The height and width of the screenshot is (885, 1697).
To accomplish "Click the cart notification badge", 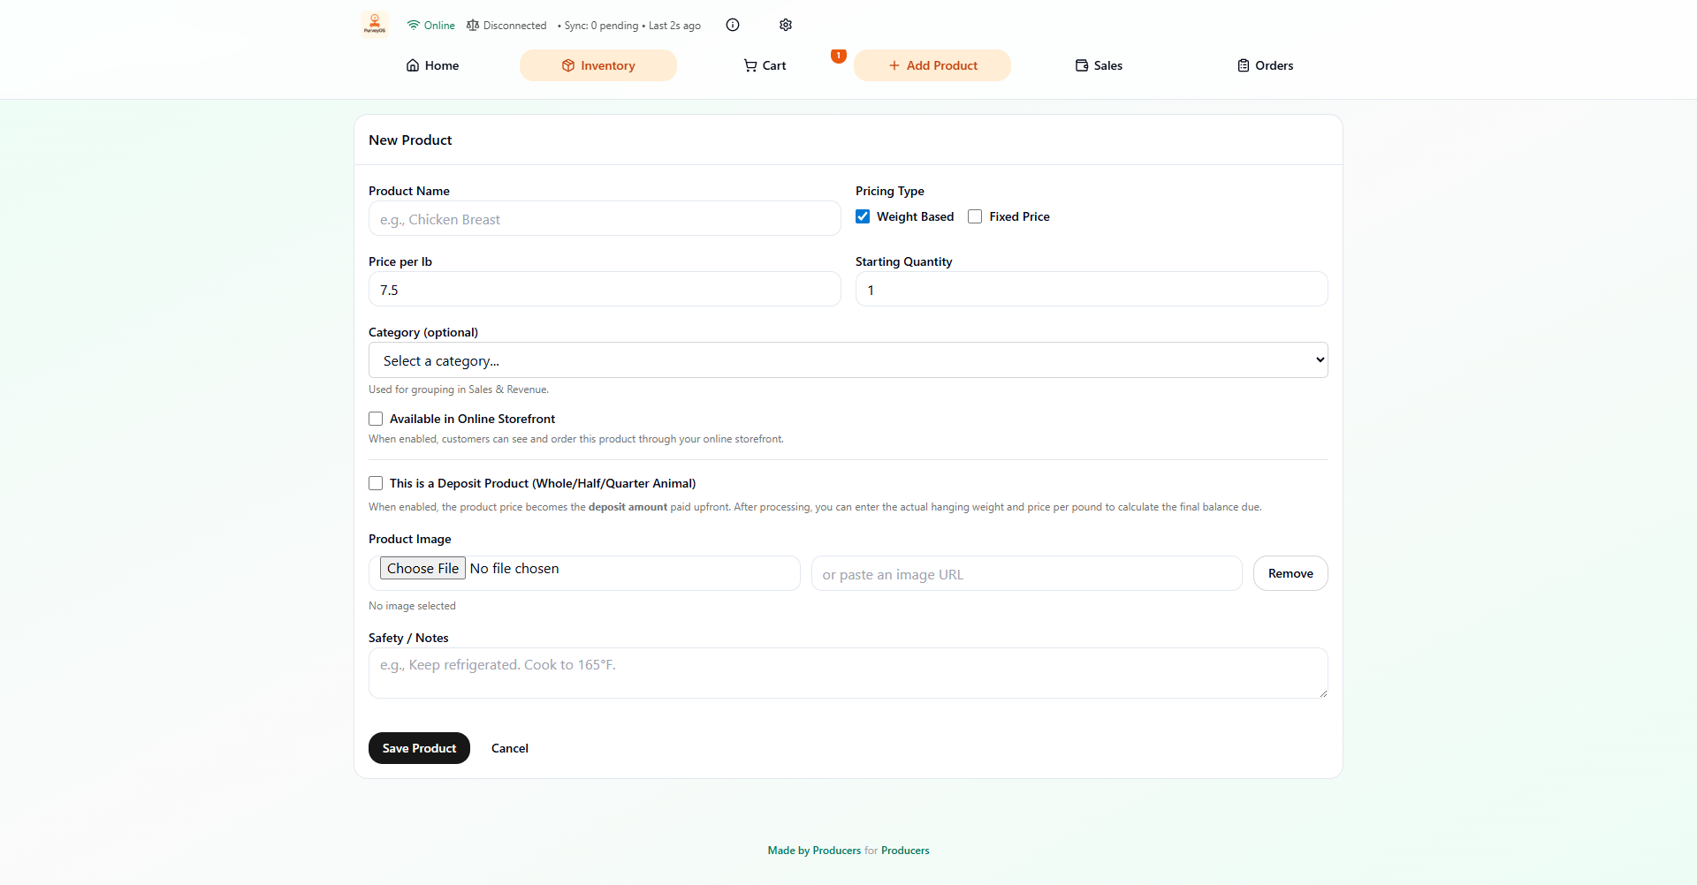I will coord(839,56).
